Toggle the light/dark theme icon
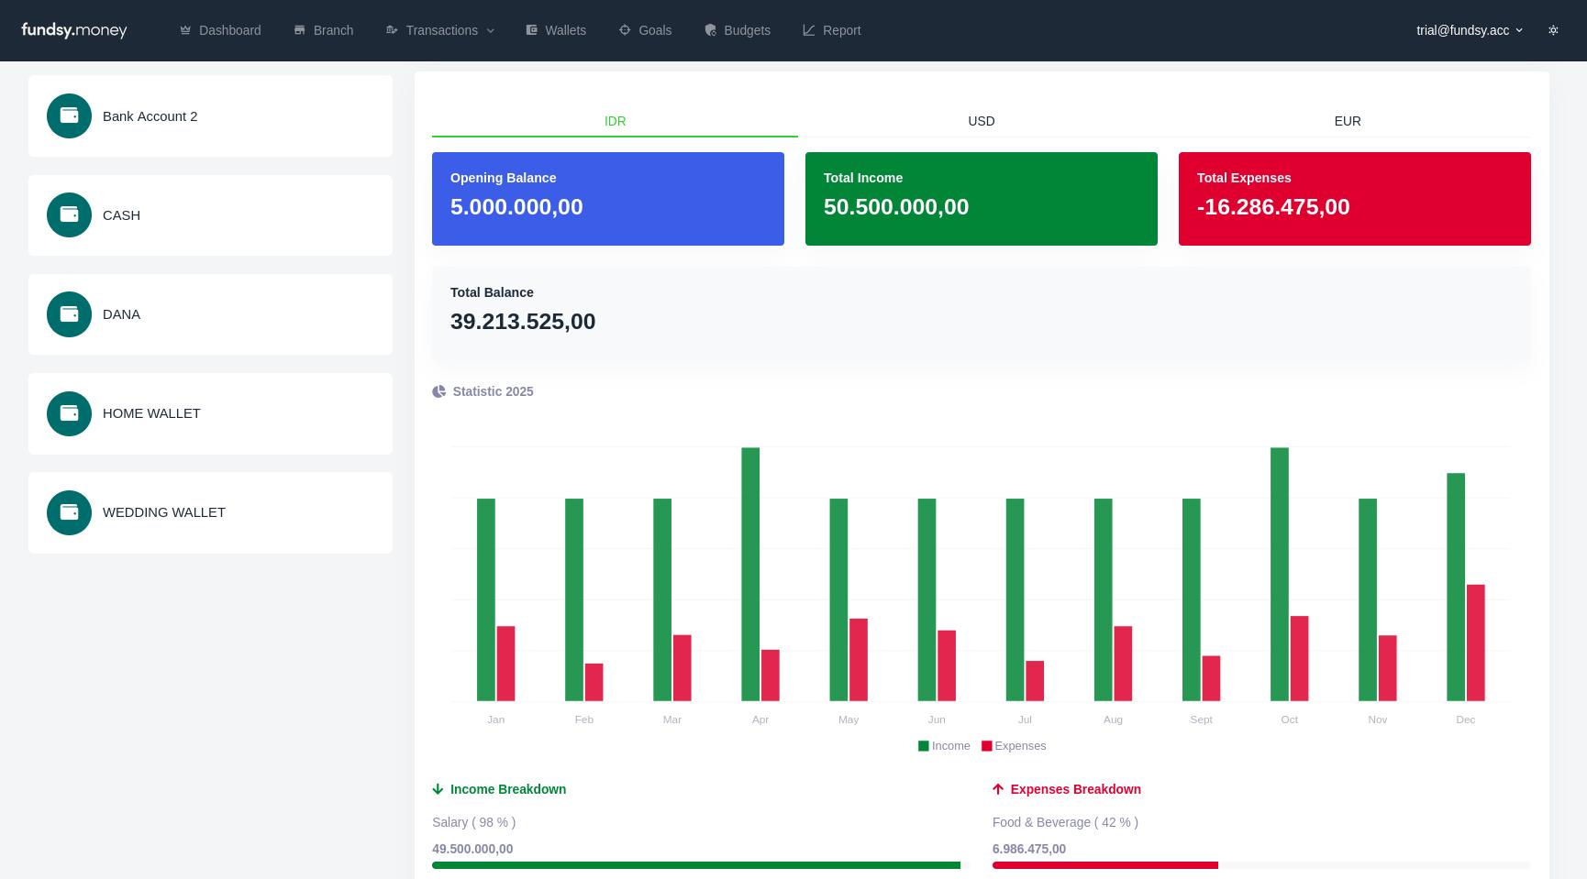1587x879 pixels. 1553,30
